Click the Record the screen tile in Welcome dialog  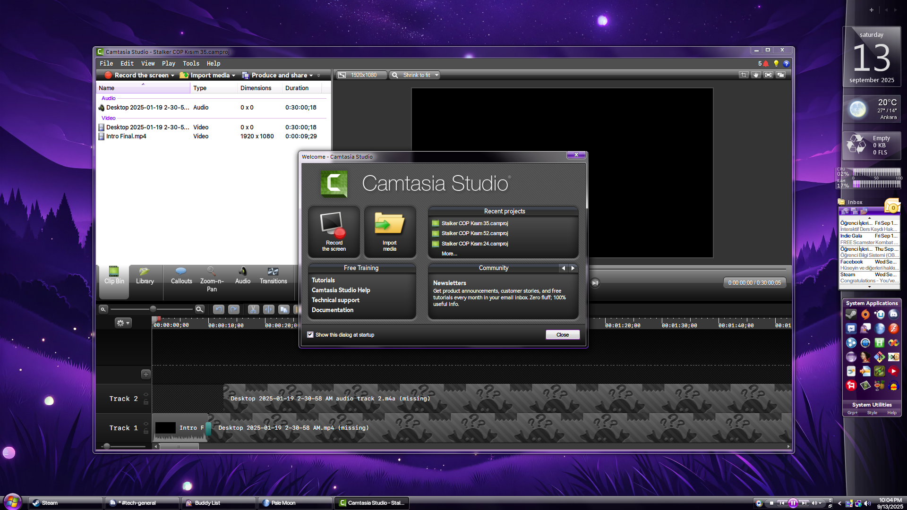334,232
